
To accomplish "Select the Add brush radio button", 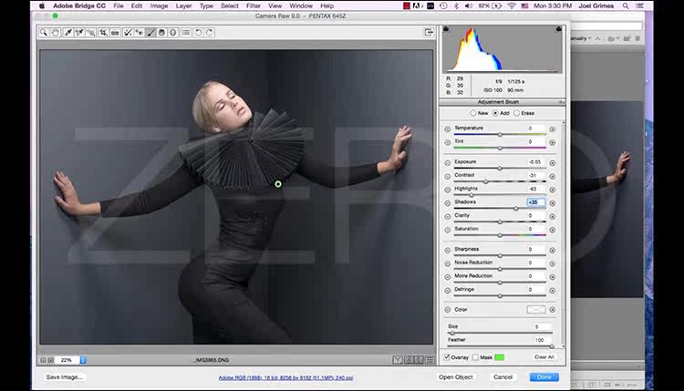I will (495, 113).
